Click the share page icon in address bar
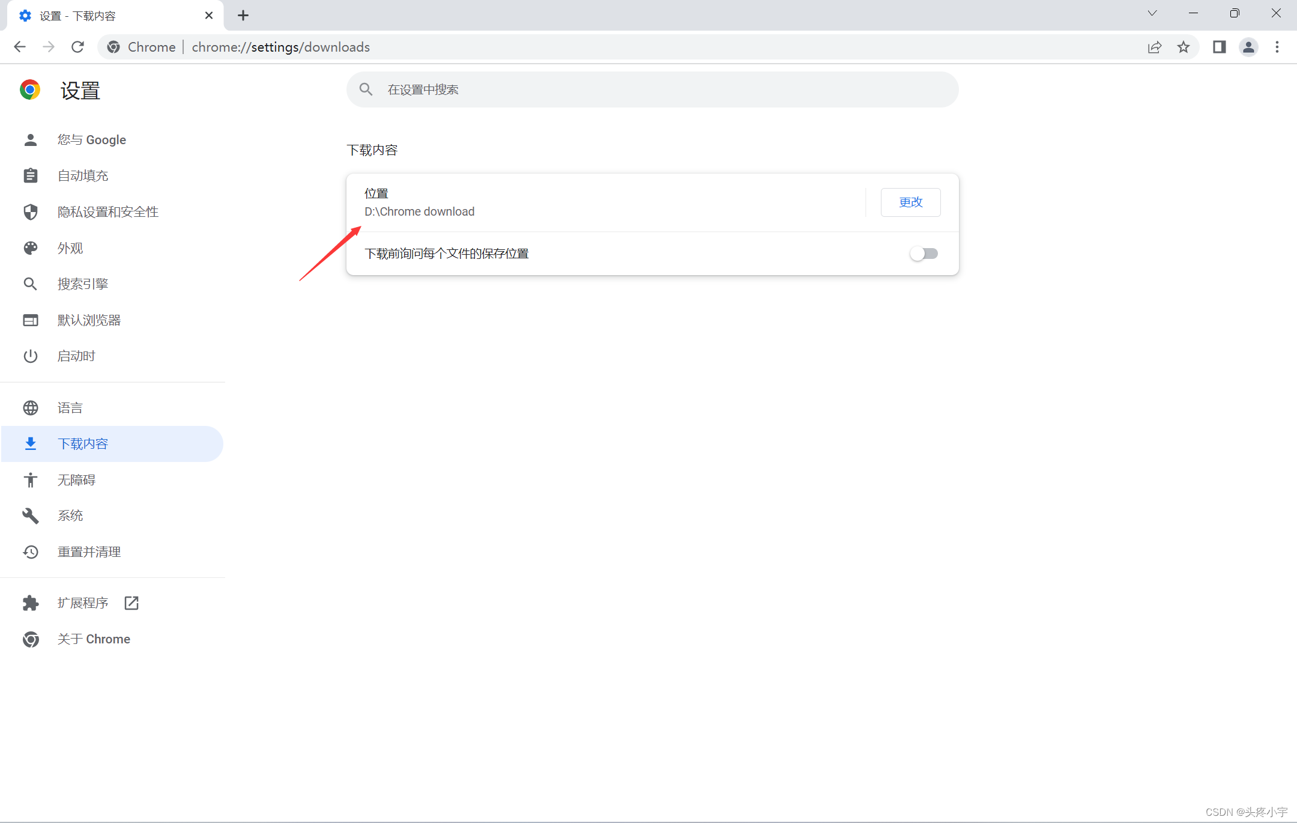Viewport: 1297px width, 823px height. coord(1154,47)
